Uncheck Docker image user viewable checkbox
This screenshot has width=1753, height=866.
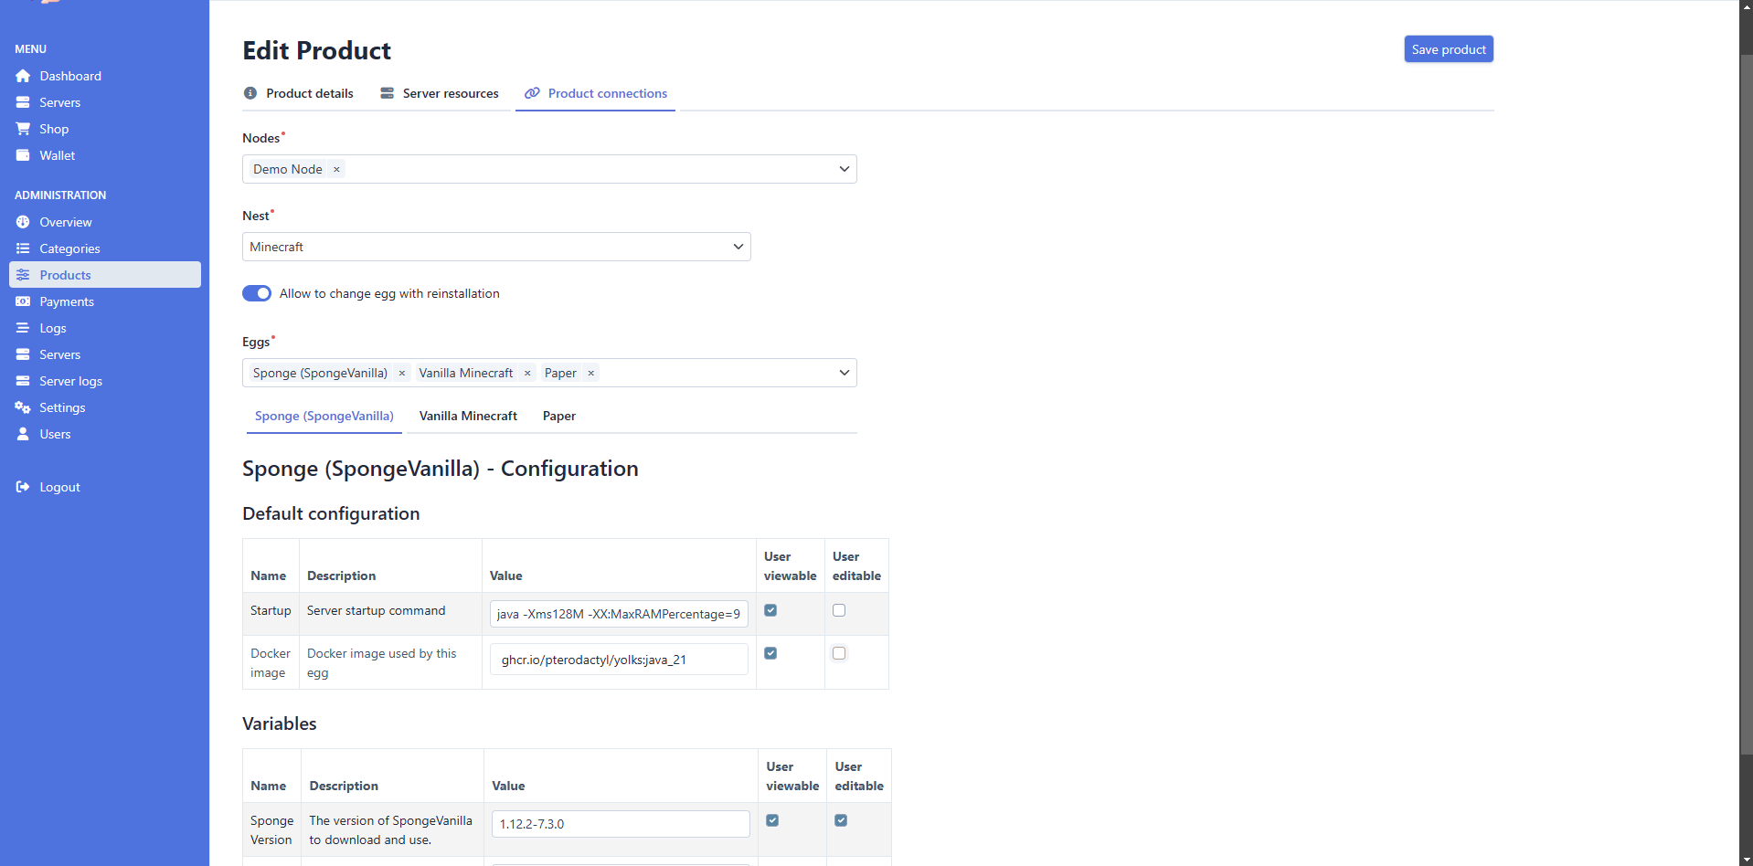pyautogui.click(x=770, y=653)
